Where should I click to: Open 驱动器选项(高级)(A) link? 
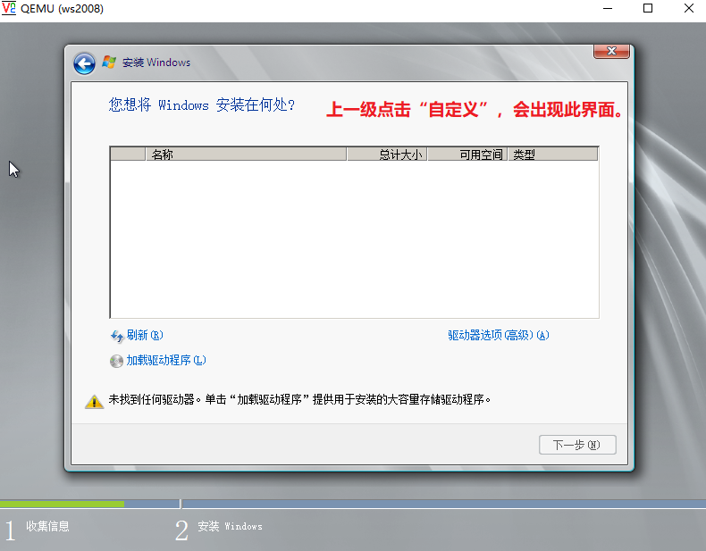[499, 335]
